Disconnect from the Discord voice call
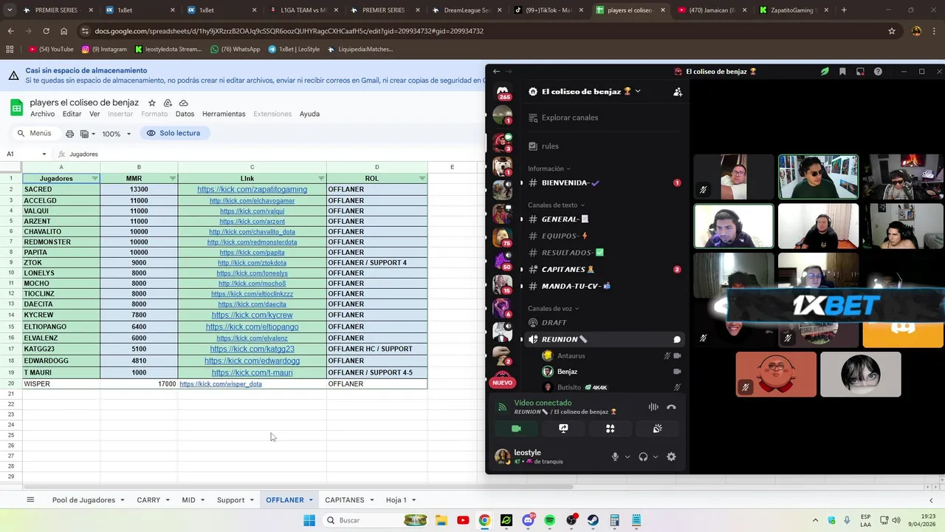Image resolution: width=945 pixels, height=532 pixels. tap(671, 407)
